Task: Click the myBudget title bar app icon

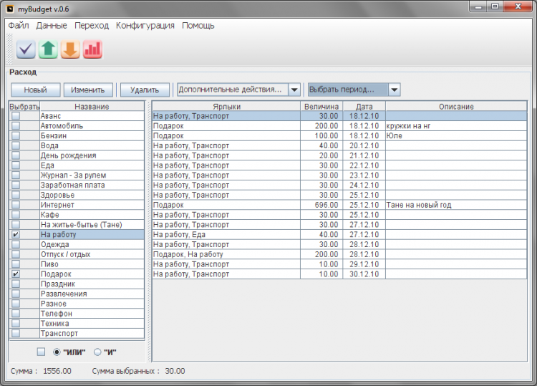Action: [x=10, y=9]
